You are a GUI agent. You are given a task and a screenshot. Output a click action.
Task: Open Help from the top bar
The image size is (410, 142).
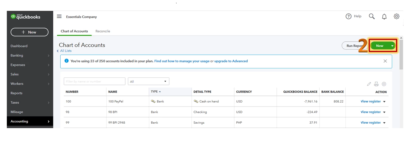[x=354, y=16]
